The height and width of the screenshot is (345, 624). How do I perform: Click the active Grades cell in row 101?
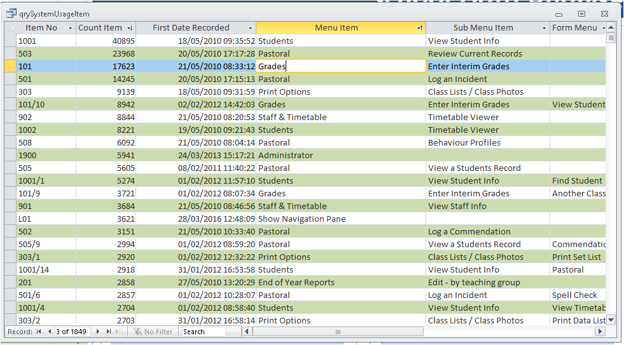tap(341, 66)
